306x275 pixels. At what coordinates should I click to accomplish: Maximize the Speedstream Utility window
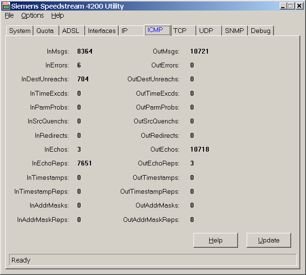(290, 6)
